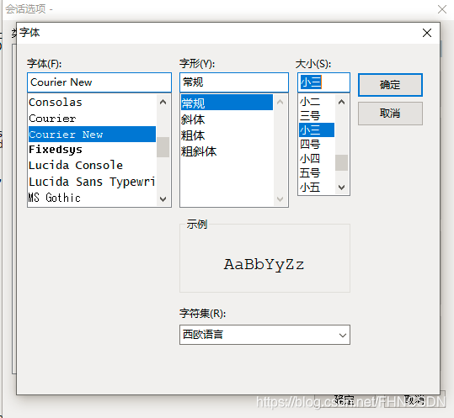
Task: Open the 字符集 西欧语言 dropdown
Action: click(x=264, y=335)
